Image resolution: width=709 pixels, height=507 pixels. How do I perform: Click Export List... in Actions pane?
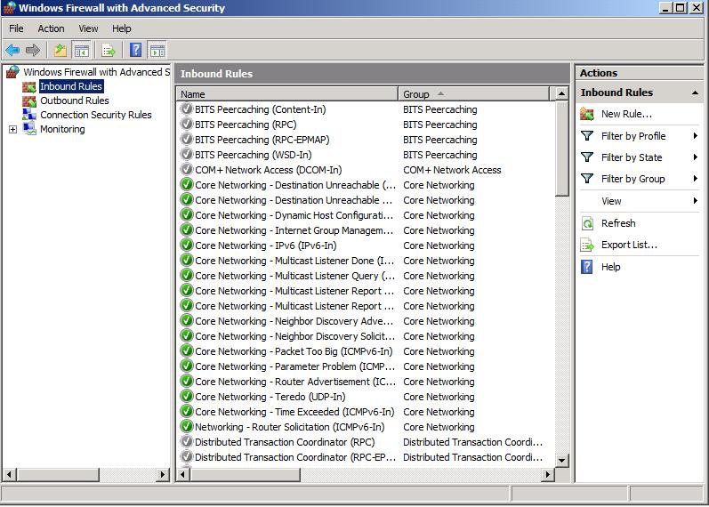629,245
